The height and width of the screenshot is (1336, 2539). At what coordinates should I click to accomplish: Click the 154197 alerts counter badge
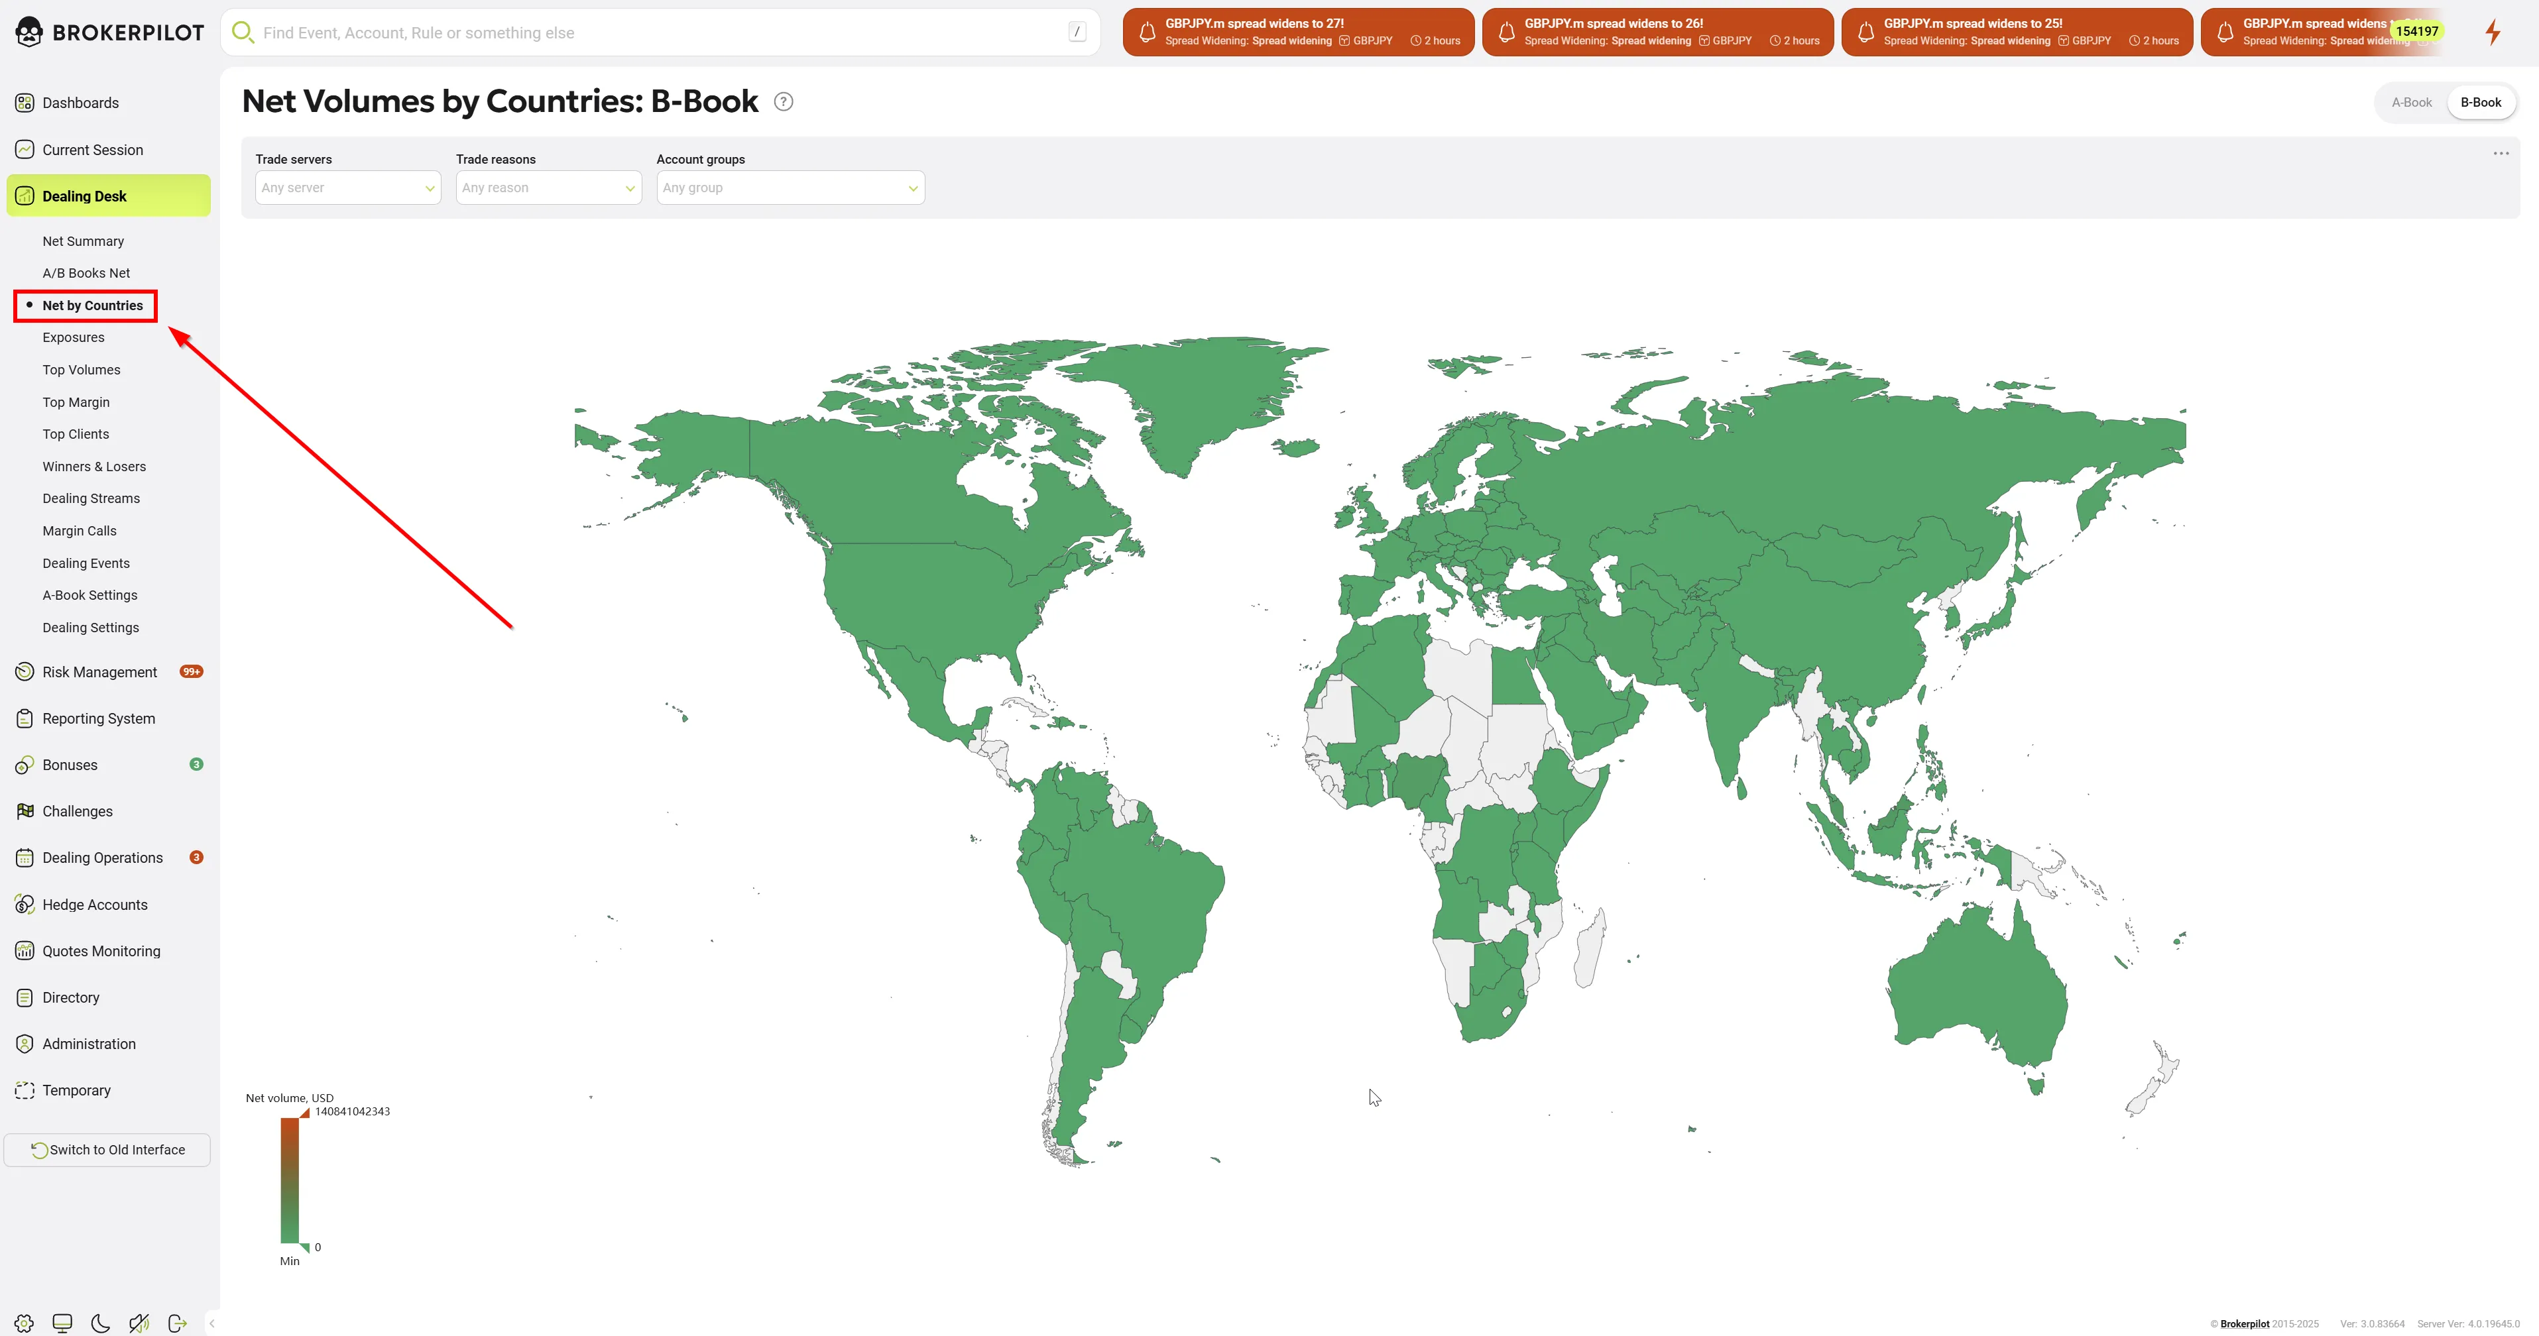click(x=2417, y=30)
